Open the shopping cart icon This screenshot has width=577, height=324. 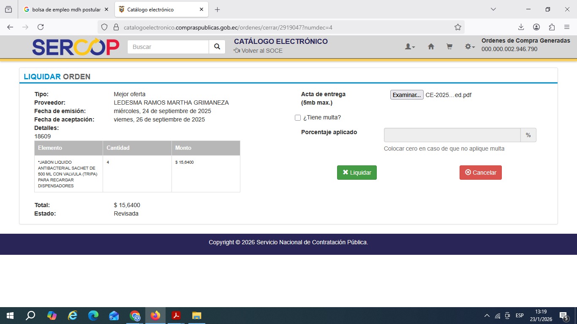[449, 47]
